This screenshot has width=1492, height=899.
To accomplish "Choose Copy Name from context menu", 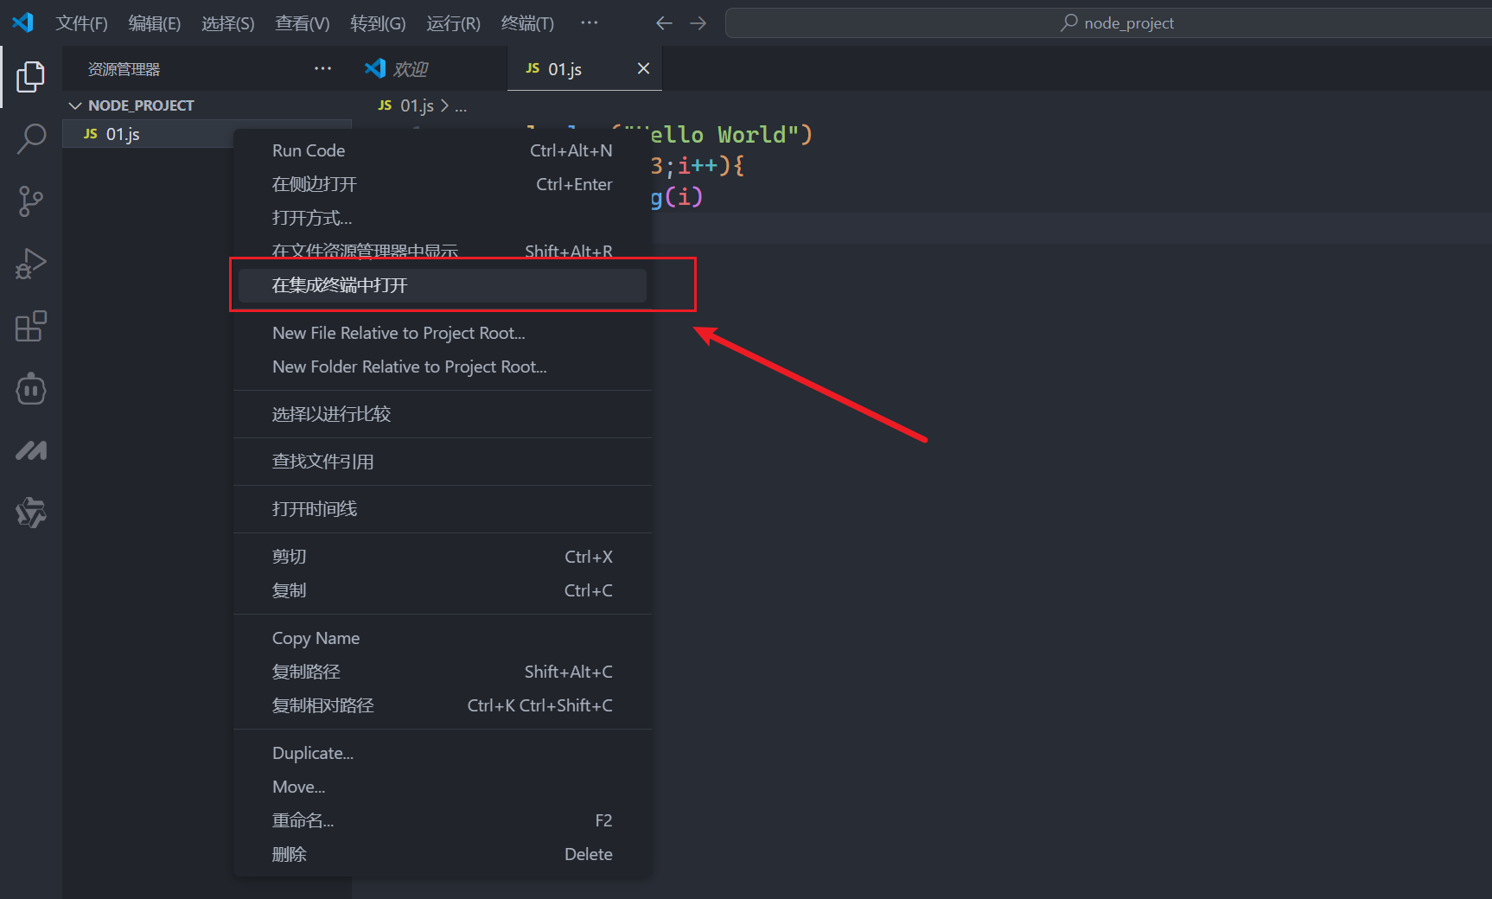I will click(x=442, y=638).
